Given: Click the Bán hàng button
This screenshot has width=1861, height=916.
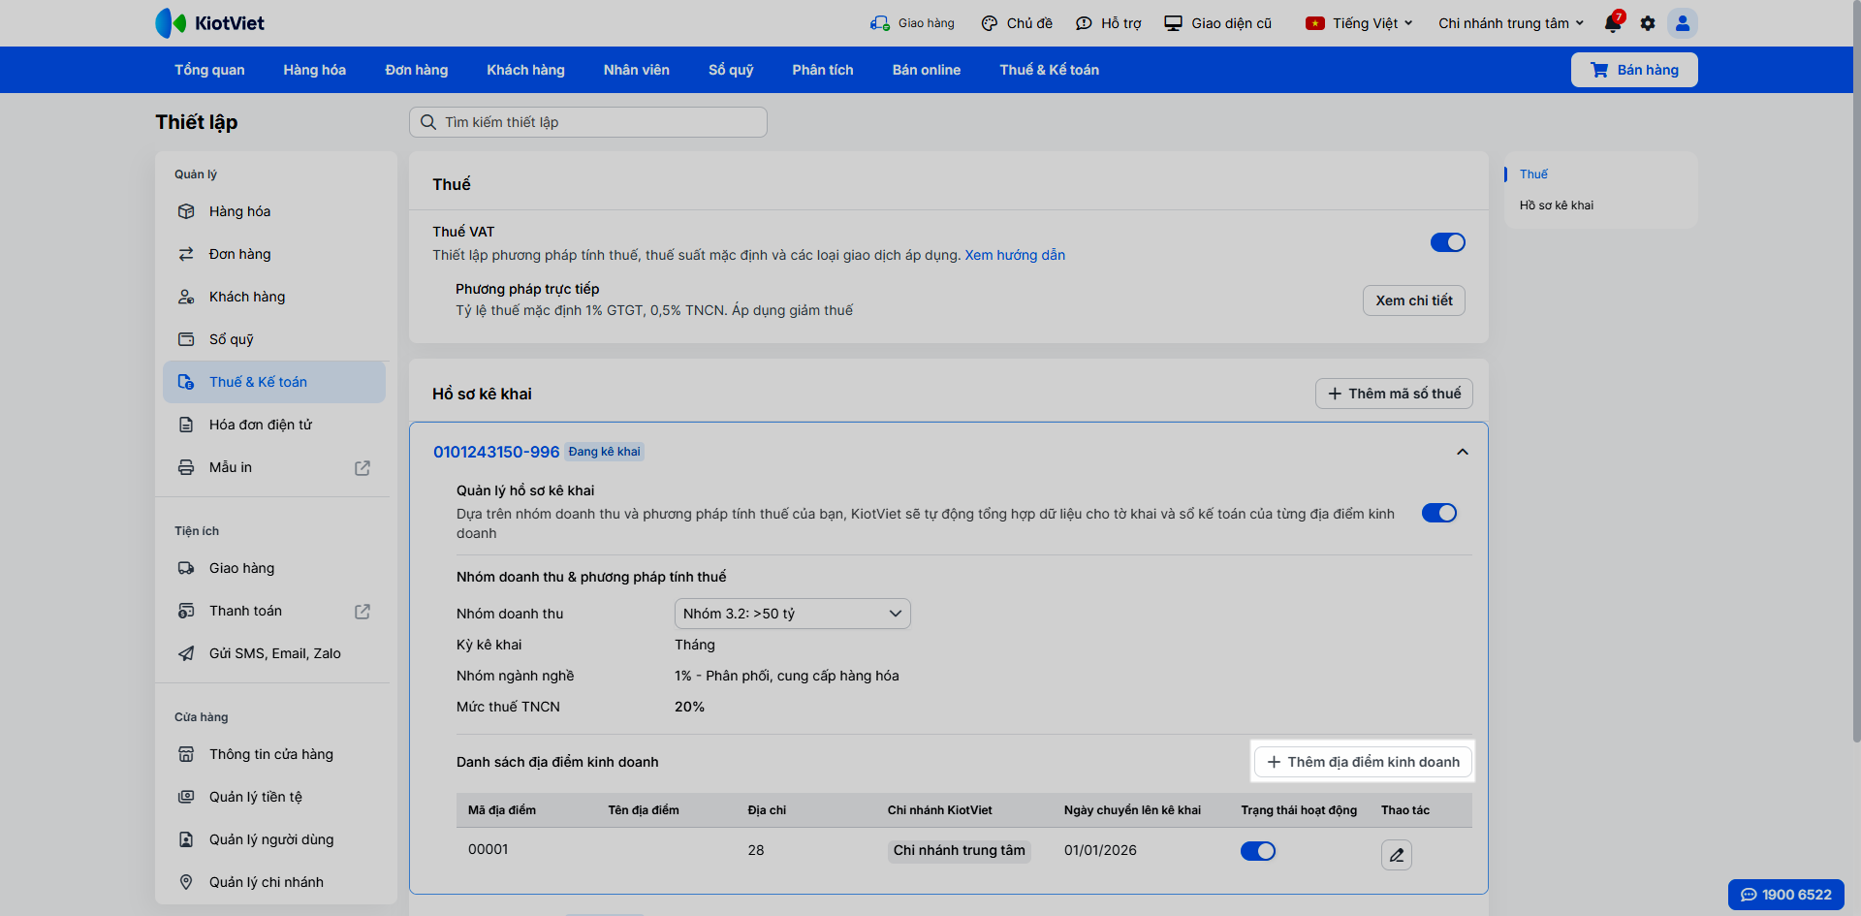Looking at the screenshot, I should coord(1634,70).
